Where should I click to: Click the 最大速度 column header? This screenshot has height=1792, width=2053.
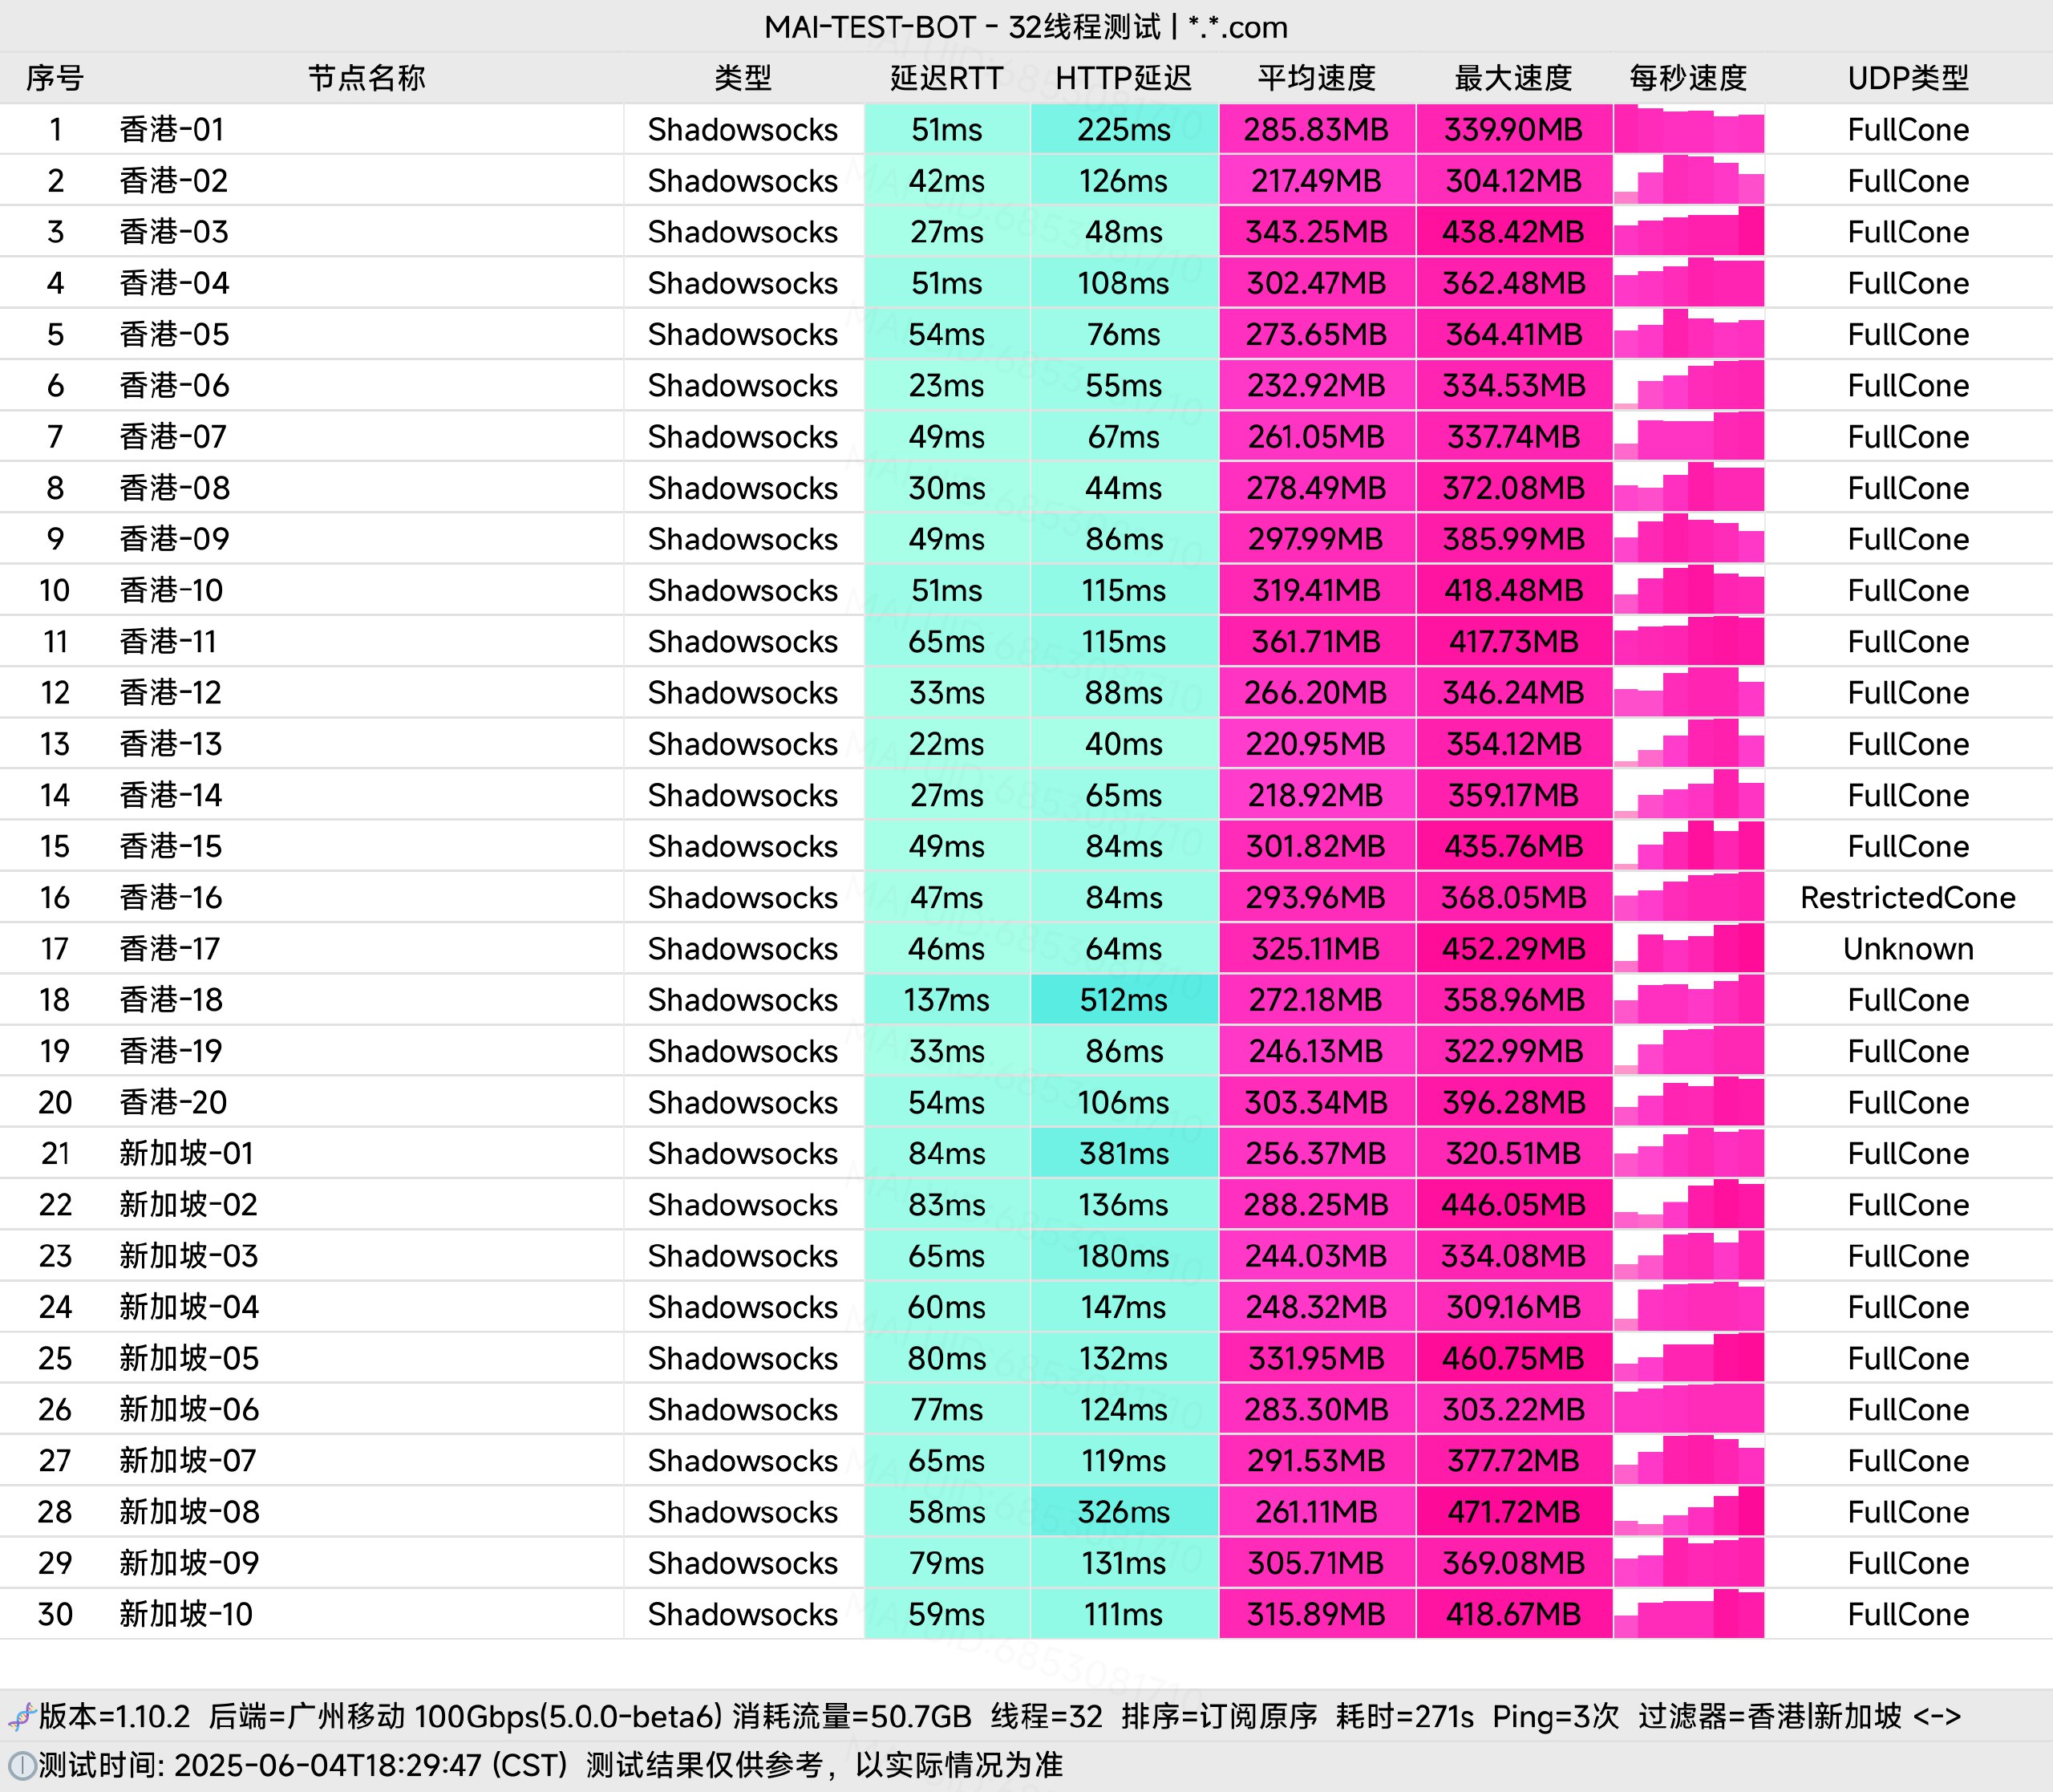click(1513, 78)
